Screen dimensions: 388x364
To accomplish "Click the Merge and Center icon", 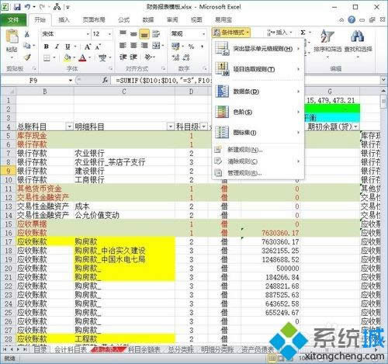I will pos(156,46).
